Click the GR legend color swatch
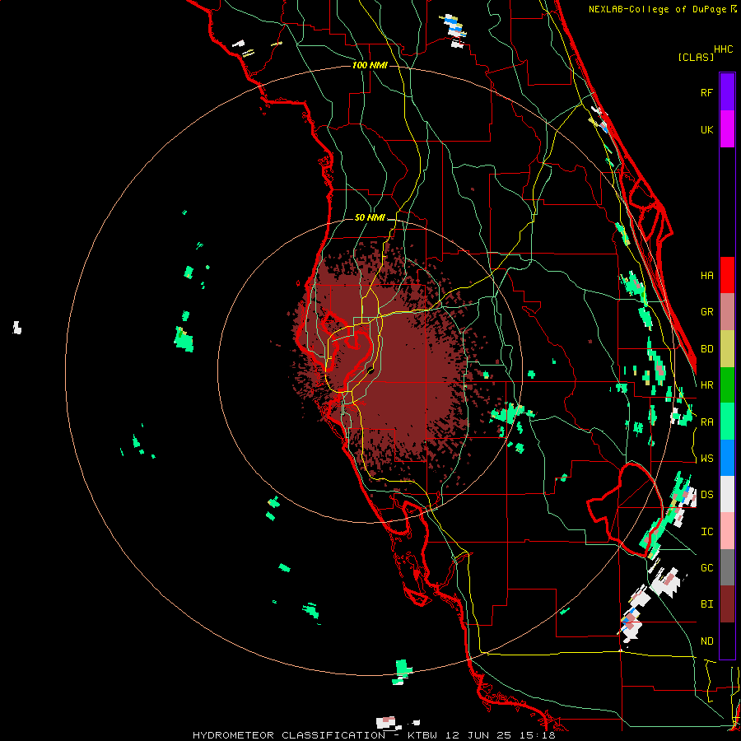Viewport: 741px width, 741px height. [727, 312]
